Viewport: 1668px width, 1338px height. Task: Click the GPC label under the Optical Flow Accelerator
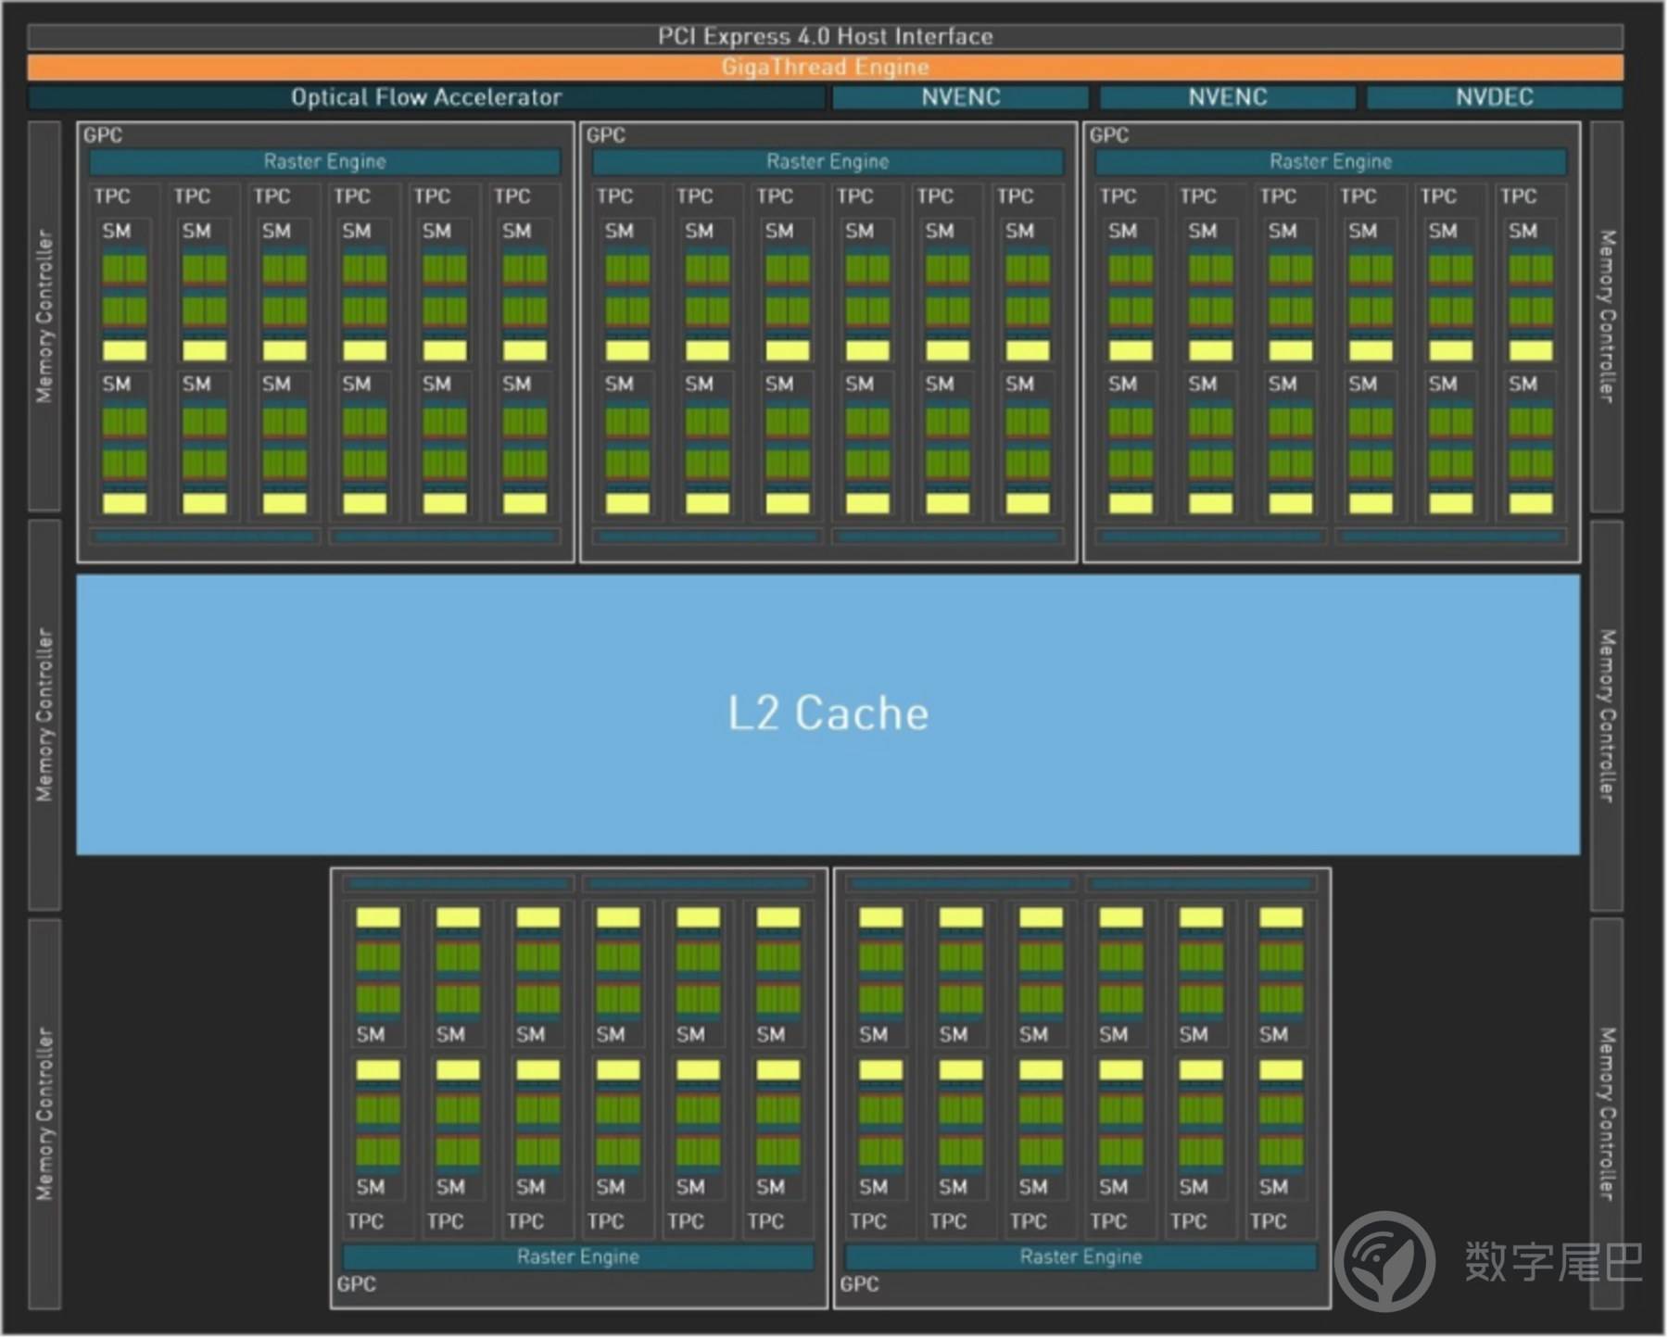point(103,135)
